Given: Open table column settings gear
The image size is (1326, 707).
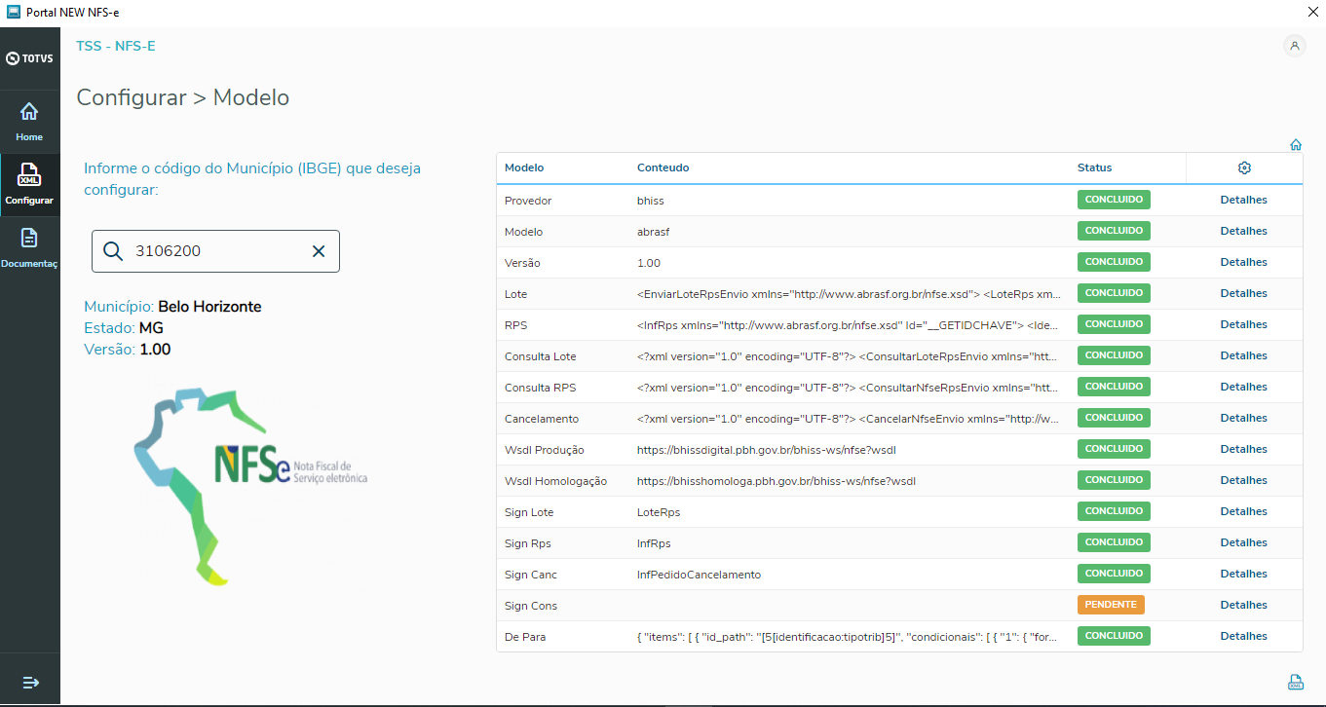Looking at the screenshot, I should [x=1244, y=167].
